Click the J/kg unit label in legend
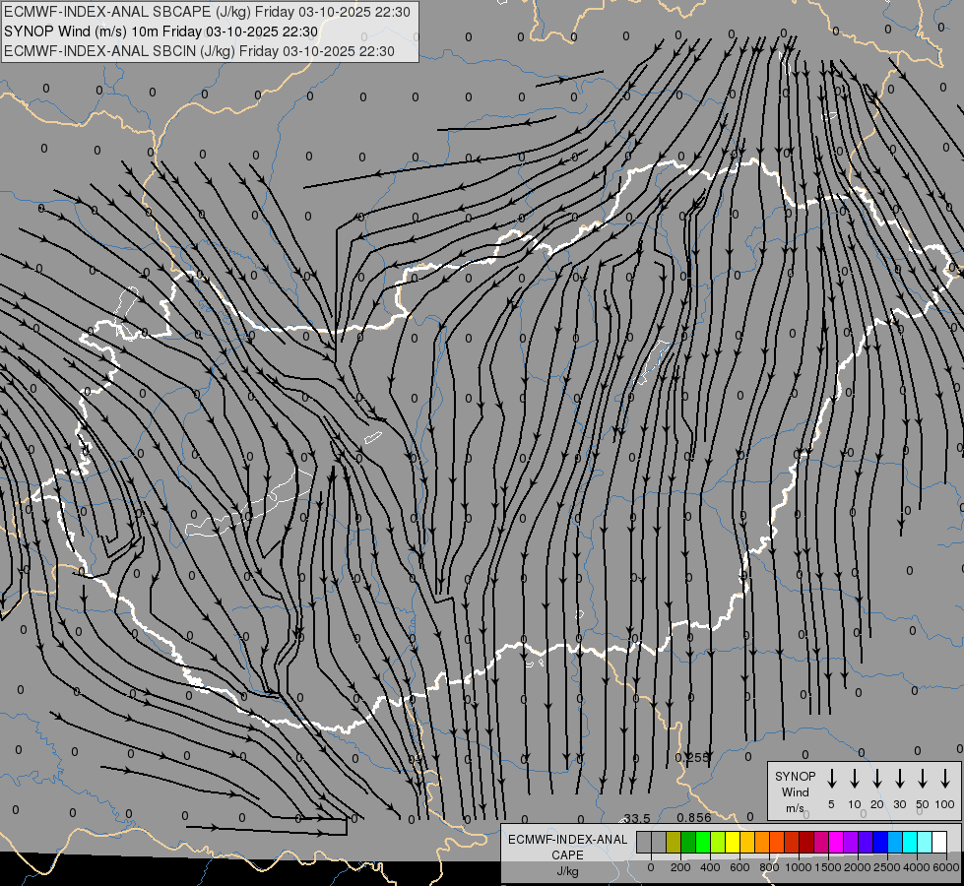Image resolution: width=964 pixels, height=886 pixels. click(567, 870)
